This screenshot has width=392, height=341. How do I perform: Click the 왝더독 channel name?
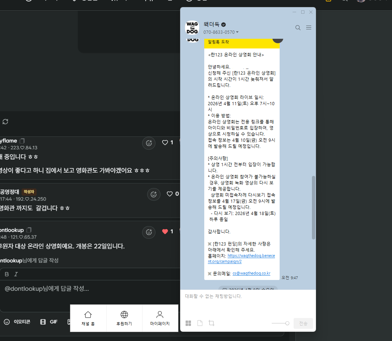click(211, 24)
